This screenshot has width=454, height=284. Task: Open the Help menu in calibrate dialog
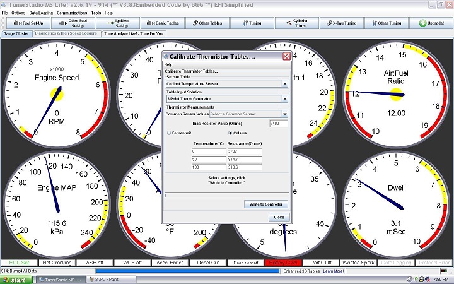[x=168, y=64]
